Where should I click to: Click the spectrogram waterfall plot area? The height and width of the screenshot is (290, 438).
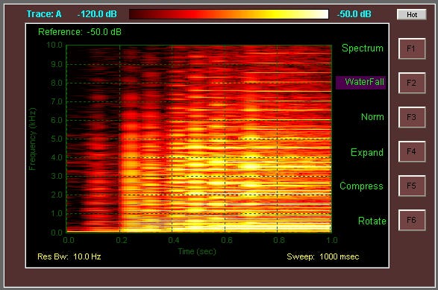(x=198, y=139)
